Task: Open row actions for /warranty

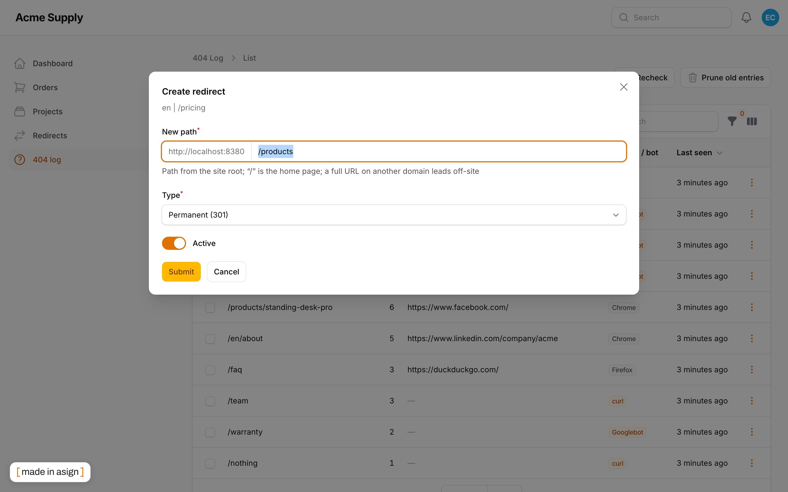Action: [752, 432]
